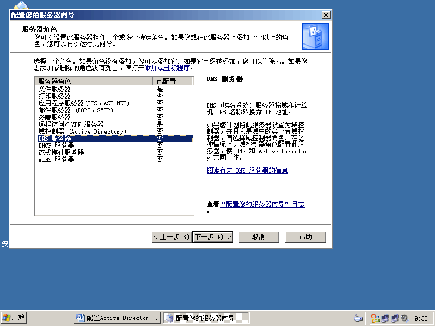Viewport: 435px width, 326px height.
Task: Open 帮助 for the wizard
Action: [306, 237]
